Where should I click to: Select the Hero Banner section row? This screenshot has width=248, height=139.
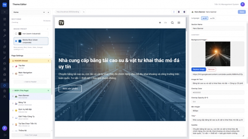[x=30, y=97]
